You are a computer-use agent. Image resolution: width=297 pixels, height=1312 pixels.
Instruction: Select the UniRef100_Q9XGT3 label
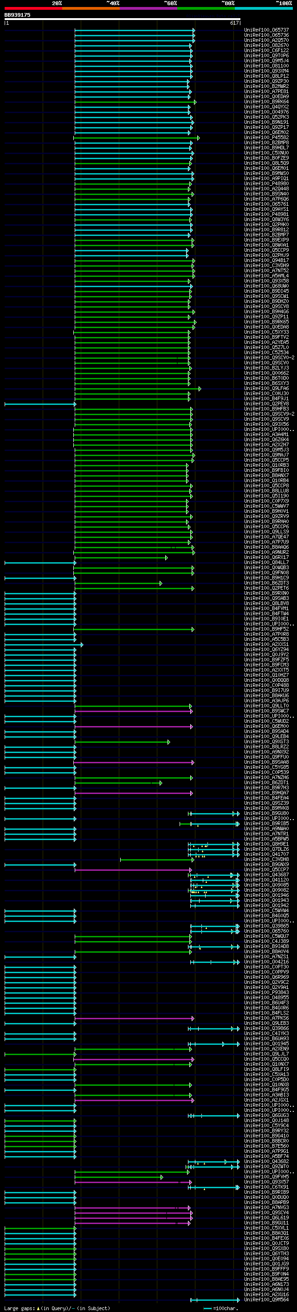coord(266,741)
